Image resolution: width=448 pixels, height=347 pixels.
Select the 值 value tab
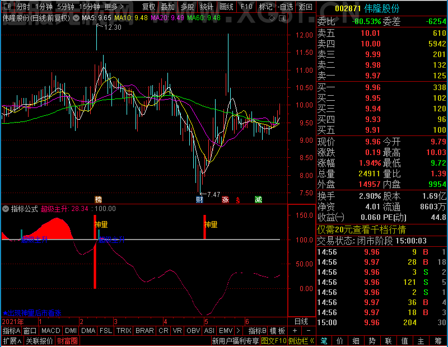pos(404,341)
